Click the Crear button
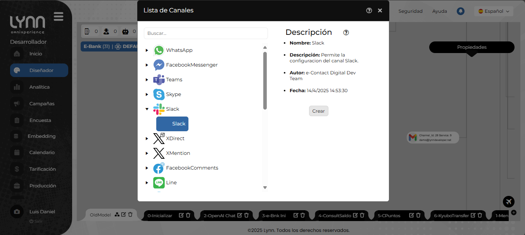The height and width of the screenshot is (235, 525). tap(318, 111)
